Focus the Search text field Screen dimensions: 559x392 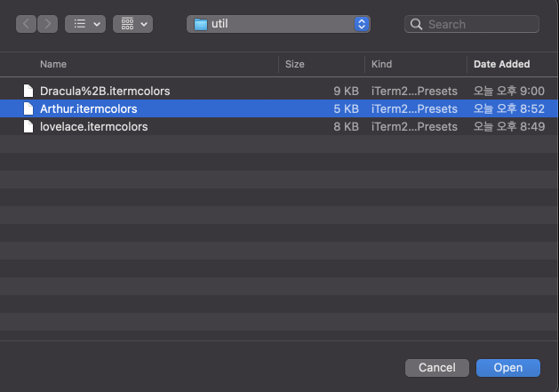472,24
